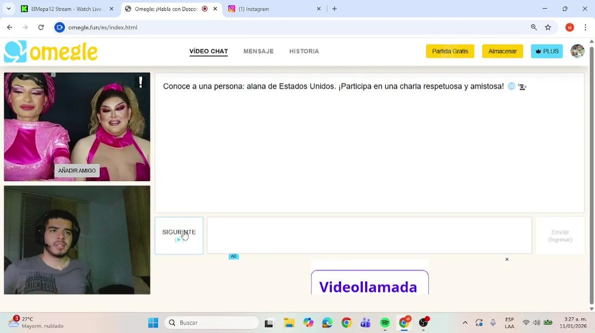Open a new browser tab

click(x=335, y=9)
